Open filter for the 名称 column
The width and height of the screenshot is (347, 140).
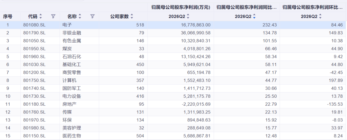pos(93,16)
